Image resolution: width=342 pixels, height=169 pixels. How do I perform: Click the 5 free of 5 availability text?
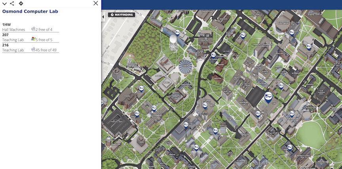[44, 40]
